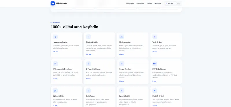The image size is (231, 107).
Task: Click the Ev & Yaşam card title
Action: pyautogui.click(x=91, y=96)
